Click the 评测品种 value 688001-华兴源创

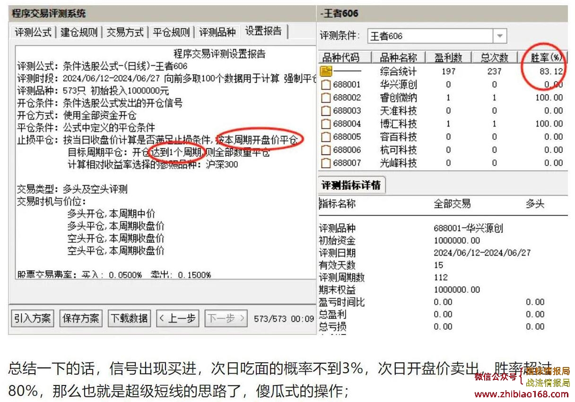(468, 229)
